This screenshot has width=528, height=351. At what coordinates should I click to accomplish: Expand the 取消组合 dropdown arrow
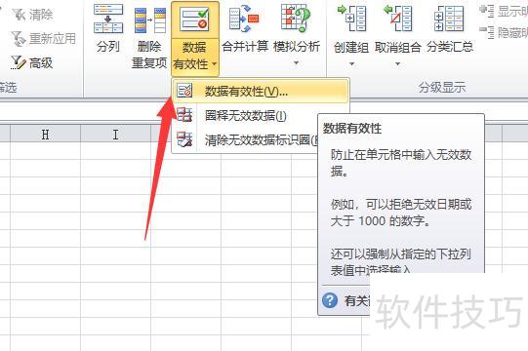[x=397, y=63]
